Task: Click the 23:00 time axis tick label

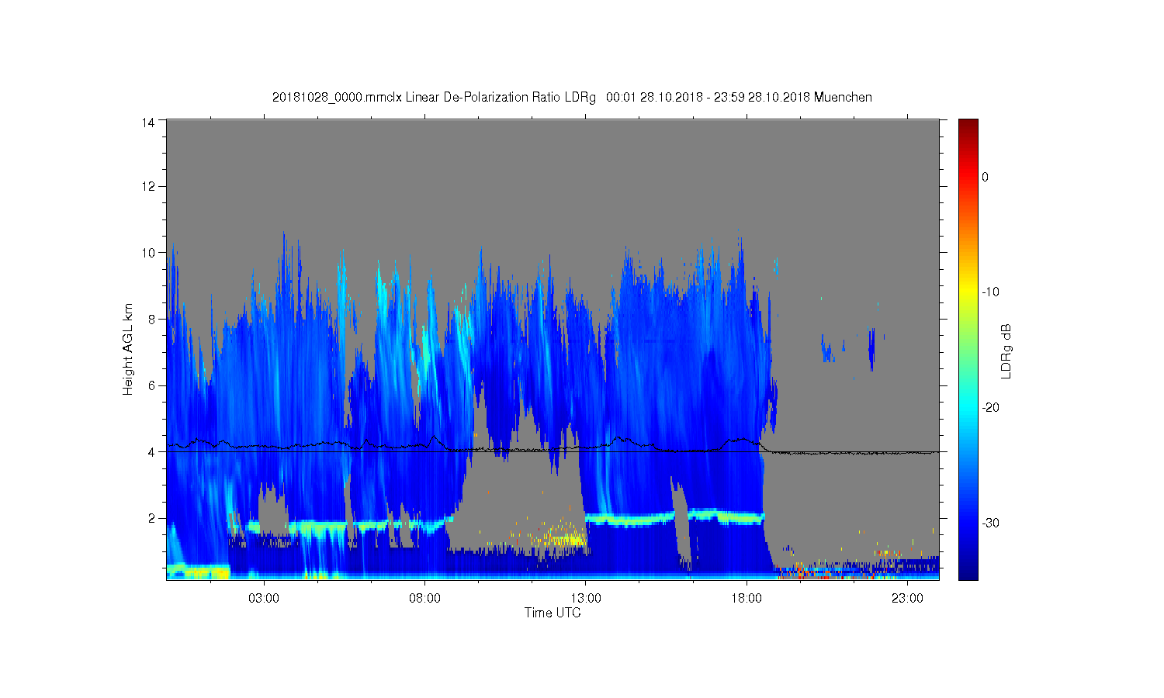Action: (x=907, y=599)
